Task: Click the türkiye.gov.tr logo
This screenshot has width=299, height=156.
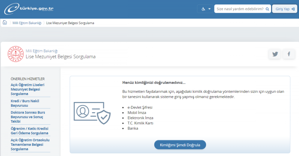Action: (x=29, y=9)
